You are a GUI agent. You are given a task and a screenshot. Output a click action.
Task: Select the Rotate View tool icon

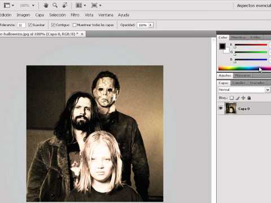pos(65,5)
